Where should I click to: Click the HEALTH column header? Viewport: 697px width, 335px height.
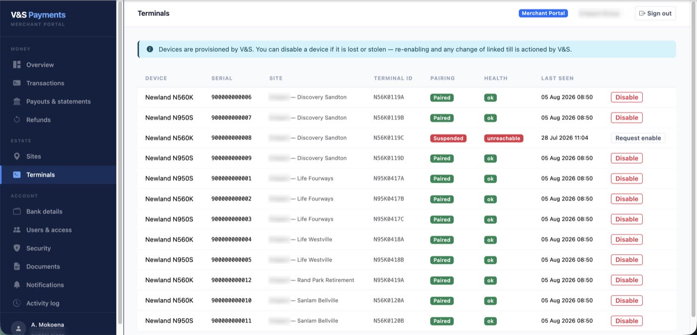pos(496,78)
